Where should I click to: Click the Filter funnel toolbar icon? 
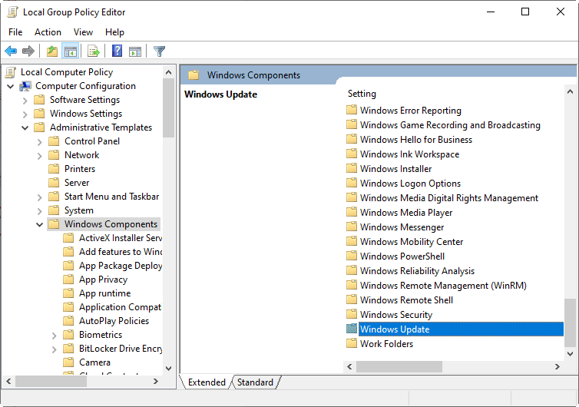pos(159,51)
